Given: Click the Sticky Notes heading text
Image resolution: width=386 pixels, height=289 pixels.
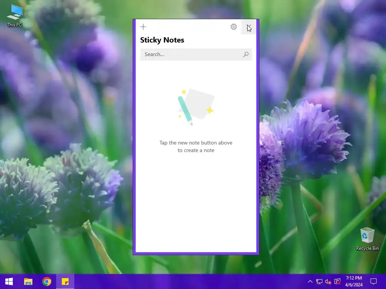Looking at the screenshot, I should (x=162, y=40).
